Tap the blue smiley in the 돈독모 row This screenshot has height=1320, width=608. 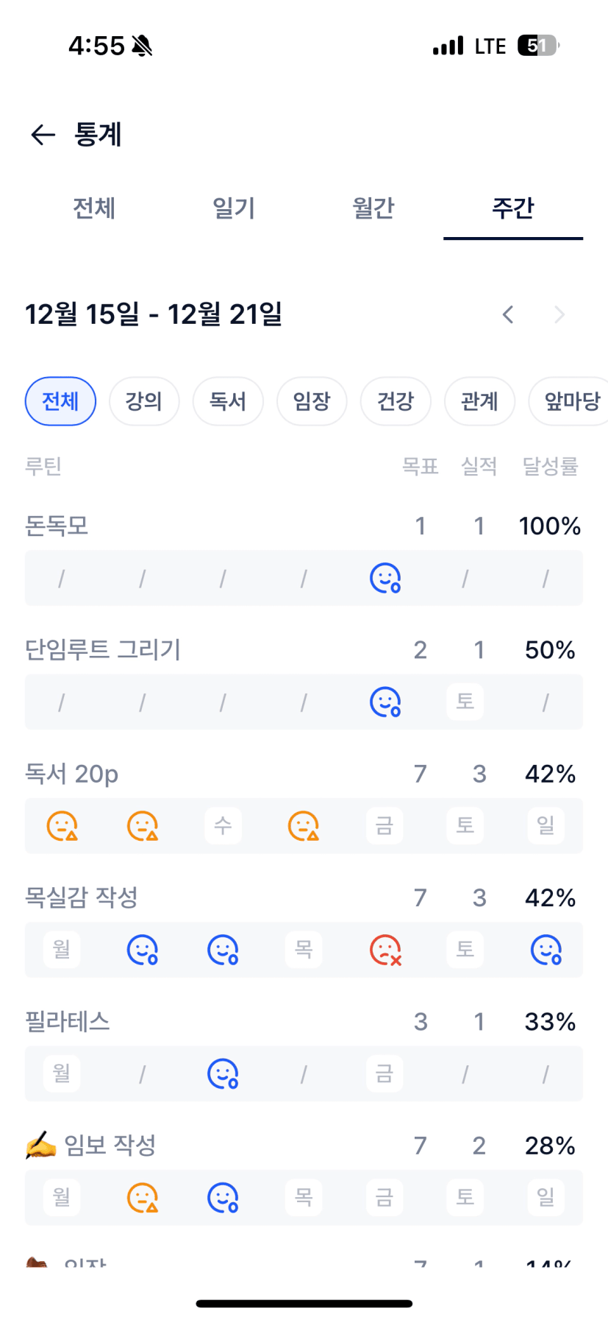coord(385,578)
